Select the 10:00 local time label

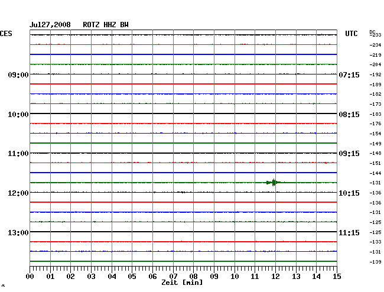[18, 115]
